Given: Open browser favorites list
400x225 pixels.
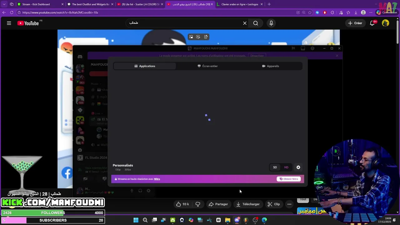Looking at the screenshot, I should (348, 12).
